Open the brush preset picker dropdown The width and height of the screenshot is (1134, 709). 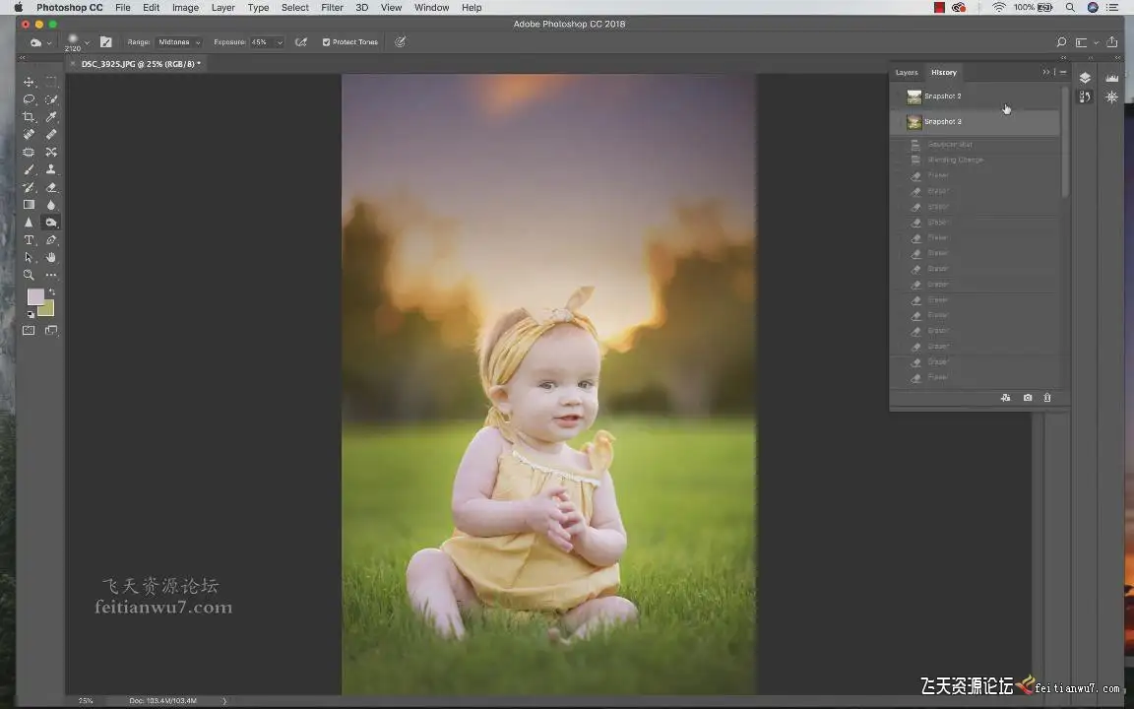point(87,42)
